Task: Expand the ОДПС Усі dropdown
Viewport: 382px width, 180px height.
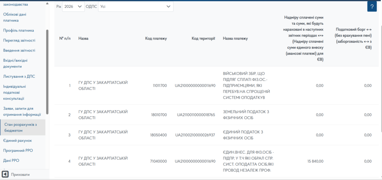Action: pyautogui.click(x=135, y=7)
